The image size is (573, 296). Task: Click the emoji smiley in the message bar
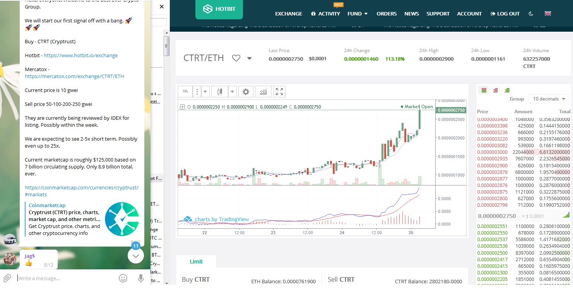[123, 278]
